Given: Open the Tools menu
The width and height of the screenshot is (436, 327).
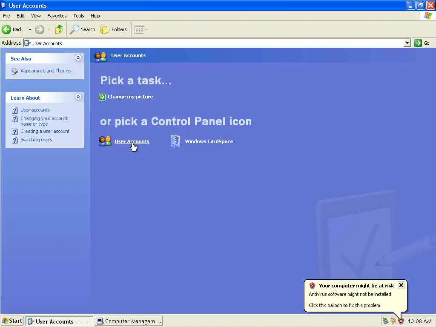Looking at the screenshot, I should [79, 16].
